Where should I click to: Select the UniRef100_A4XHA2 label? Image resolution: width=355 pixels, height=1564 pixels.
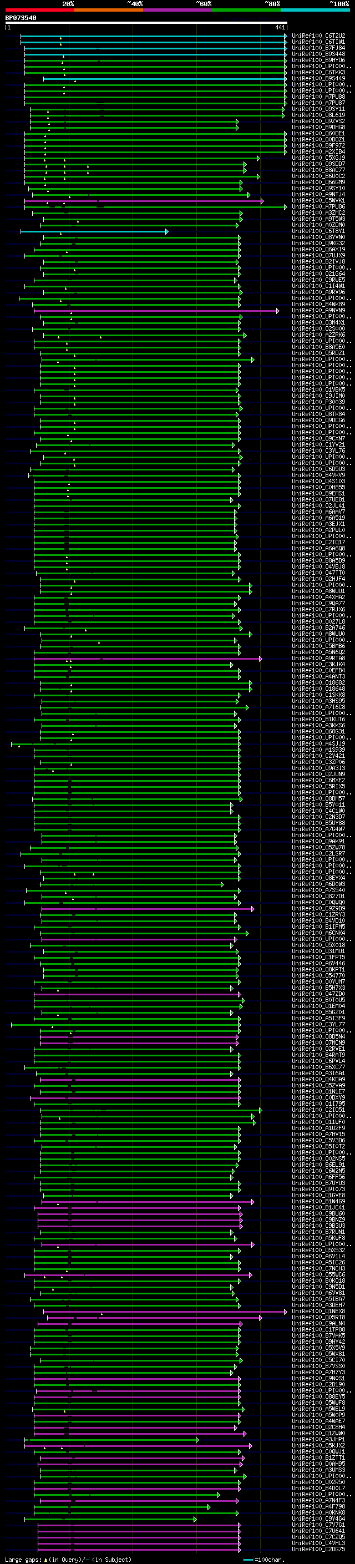318,598
